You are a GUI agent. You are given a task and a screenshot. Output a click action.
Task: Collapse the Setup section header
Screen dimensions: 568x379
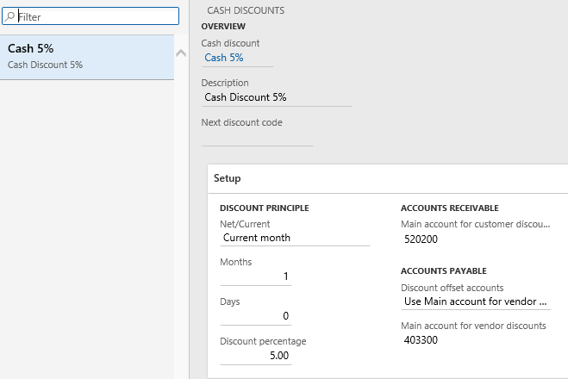pos(228,178)
